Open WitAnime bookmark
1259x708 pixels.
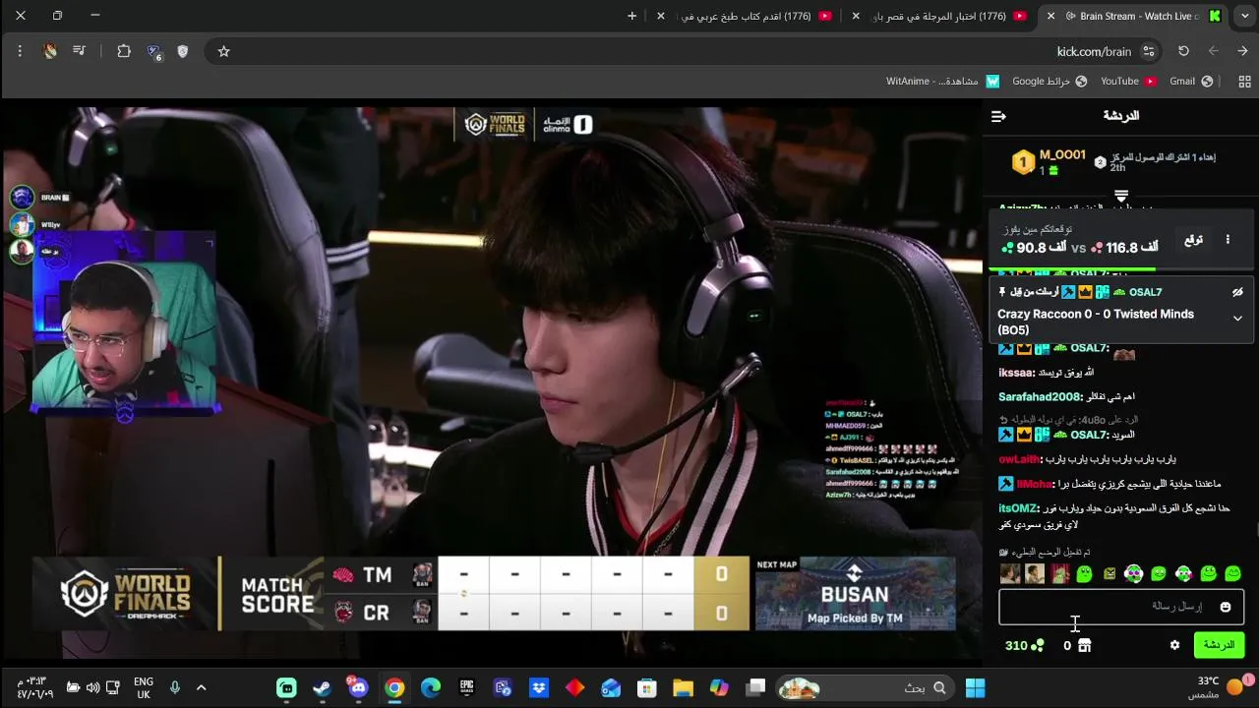942,82
